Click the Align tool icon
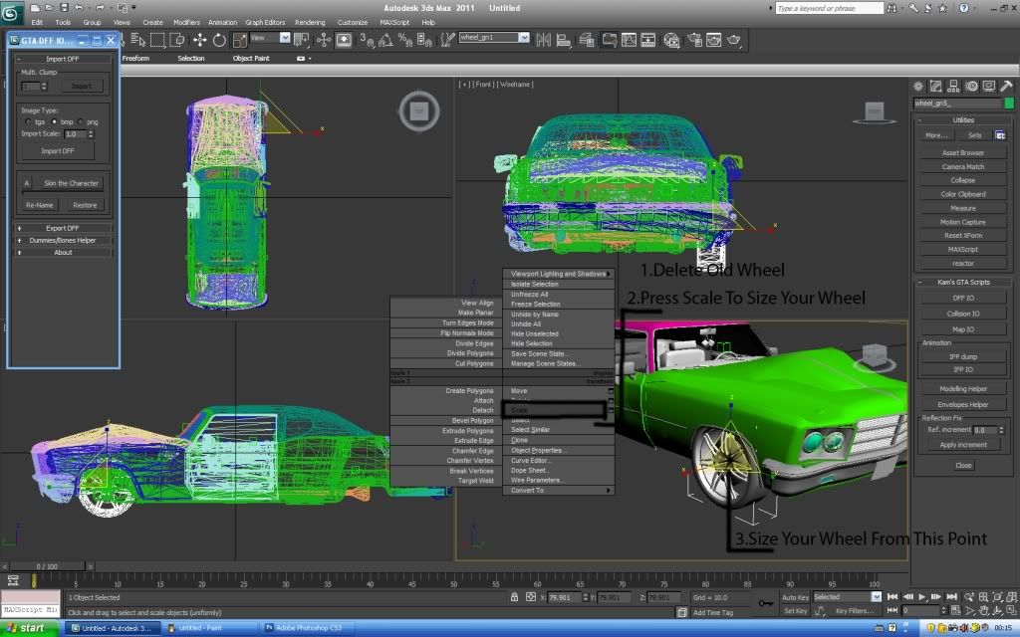 (564, 40)
